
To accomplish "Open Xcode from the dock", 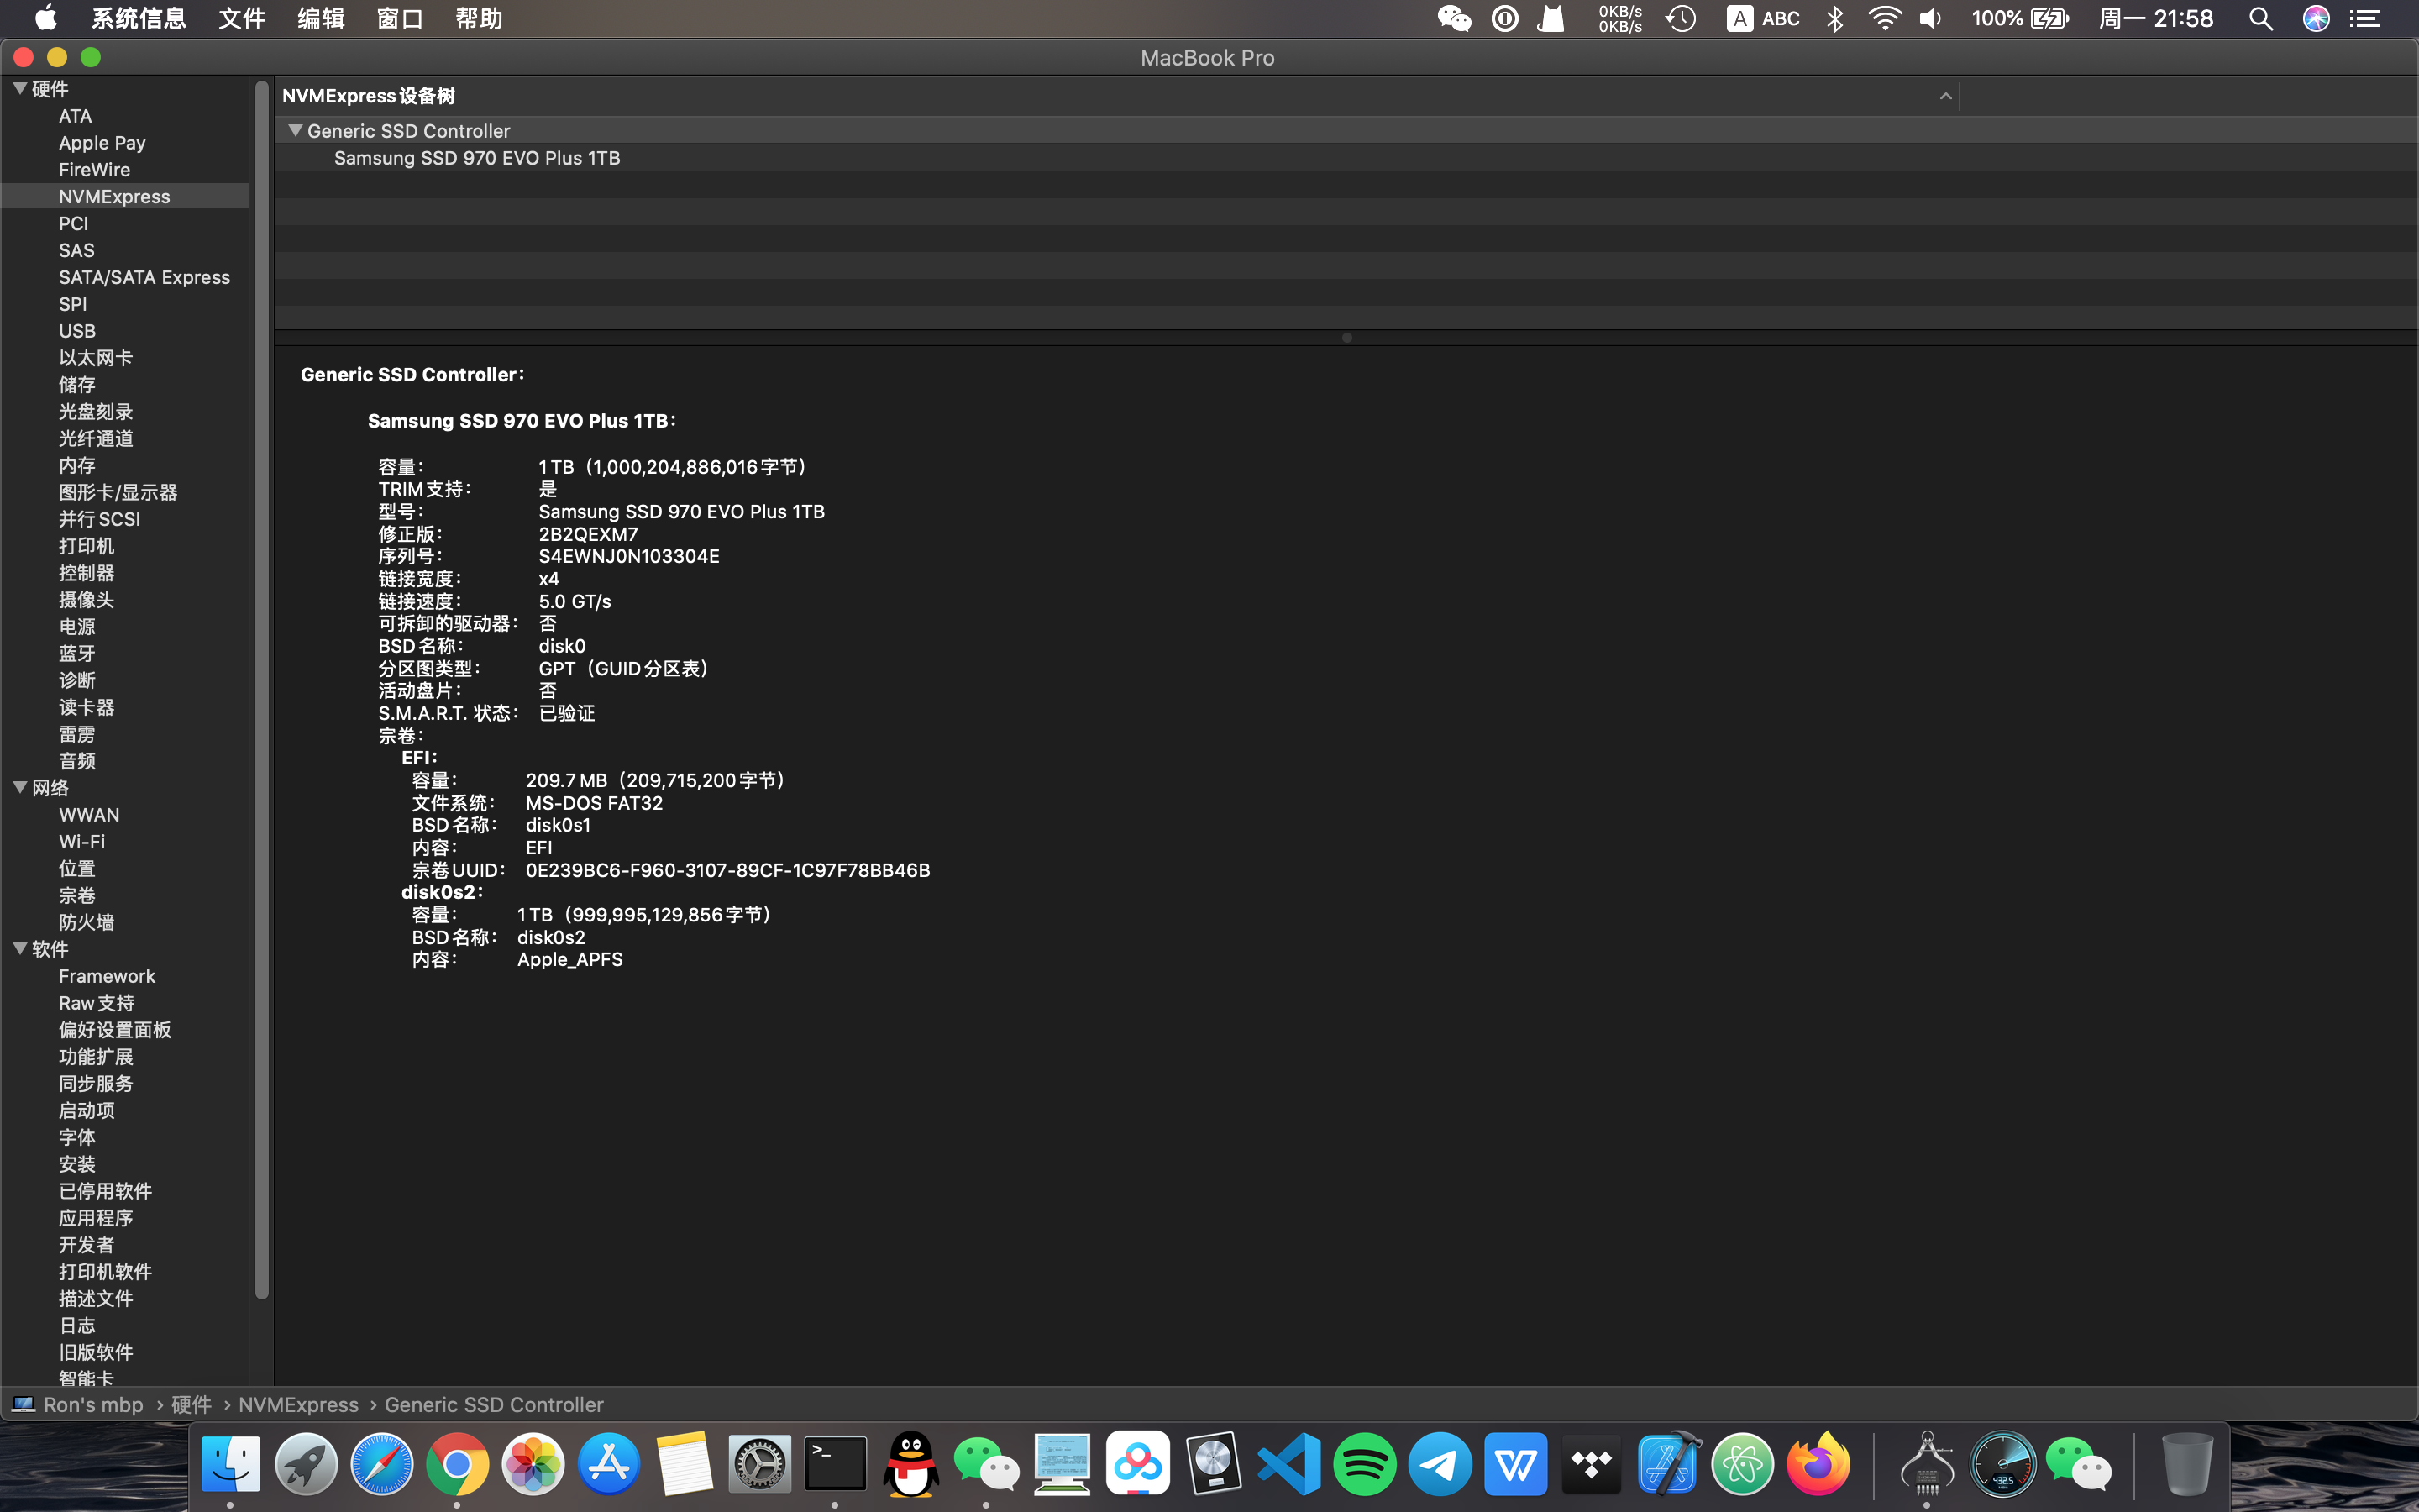I will 1667,1465.
